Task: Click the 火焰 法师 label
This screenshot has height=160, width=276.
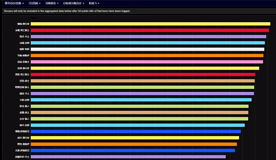Action: pyautogui.click(x=24, y=100)
